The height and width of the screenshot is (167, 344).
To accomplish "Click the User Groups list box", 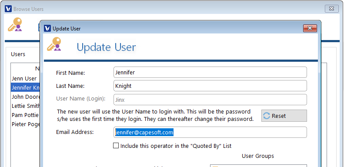I will tap(258, 166).
